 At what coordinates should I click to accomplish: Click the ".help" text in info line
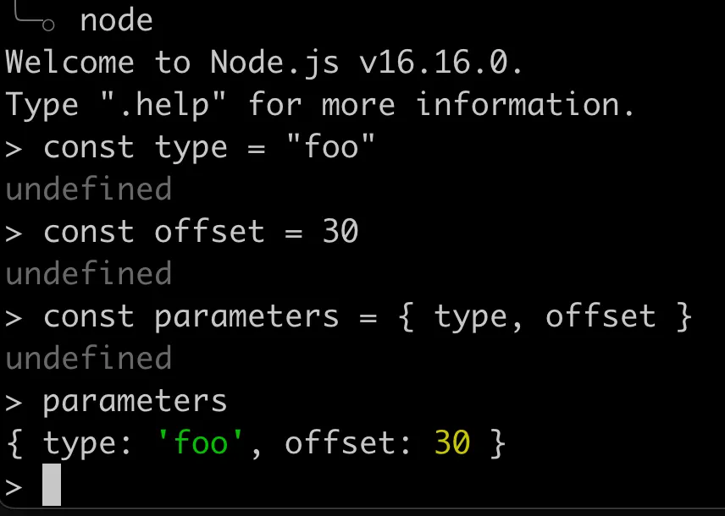click(163, 105)
